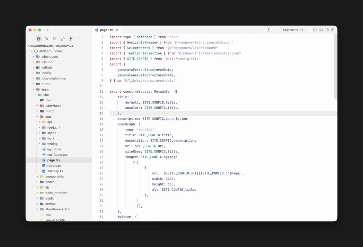This screenshot has height=247, width=363.
Task: Toggle the left dock visibility
Action: coord(315,29)
